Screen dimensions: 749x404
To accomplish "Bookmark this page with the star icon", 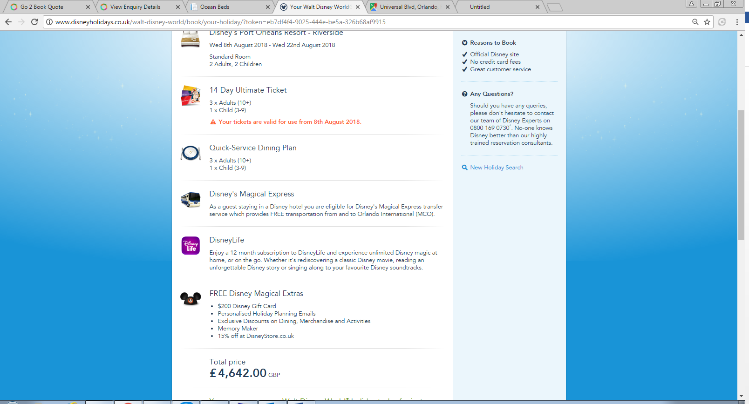I will click(x=707, y=22).
